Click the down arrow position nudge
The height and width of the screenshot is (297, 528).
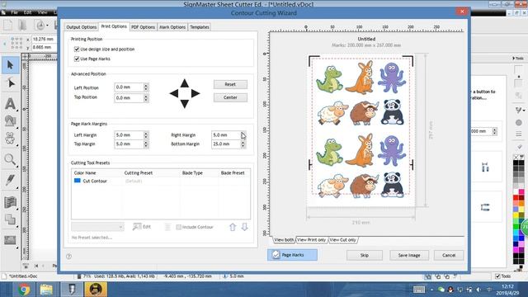tap(184, 104)
